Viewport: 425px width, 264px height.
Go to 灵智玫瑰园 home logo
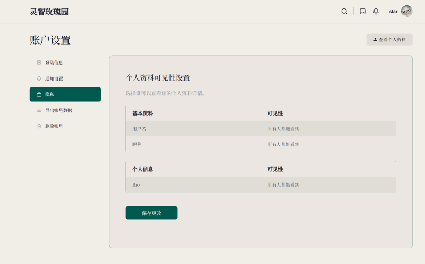[49, 12]
